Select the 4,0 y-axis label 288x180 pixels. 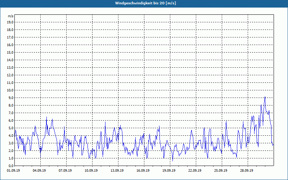click(11, 136)
